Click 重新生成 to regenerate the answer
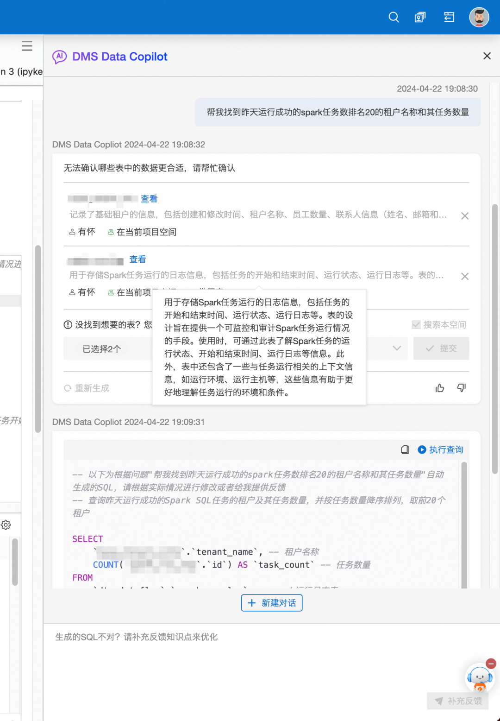 point(87,388)
